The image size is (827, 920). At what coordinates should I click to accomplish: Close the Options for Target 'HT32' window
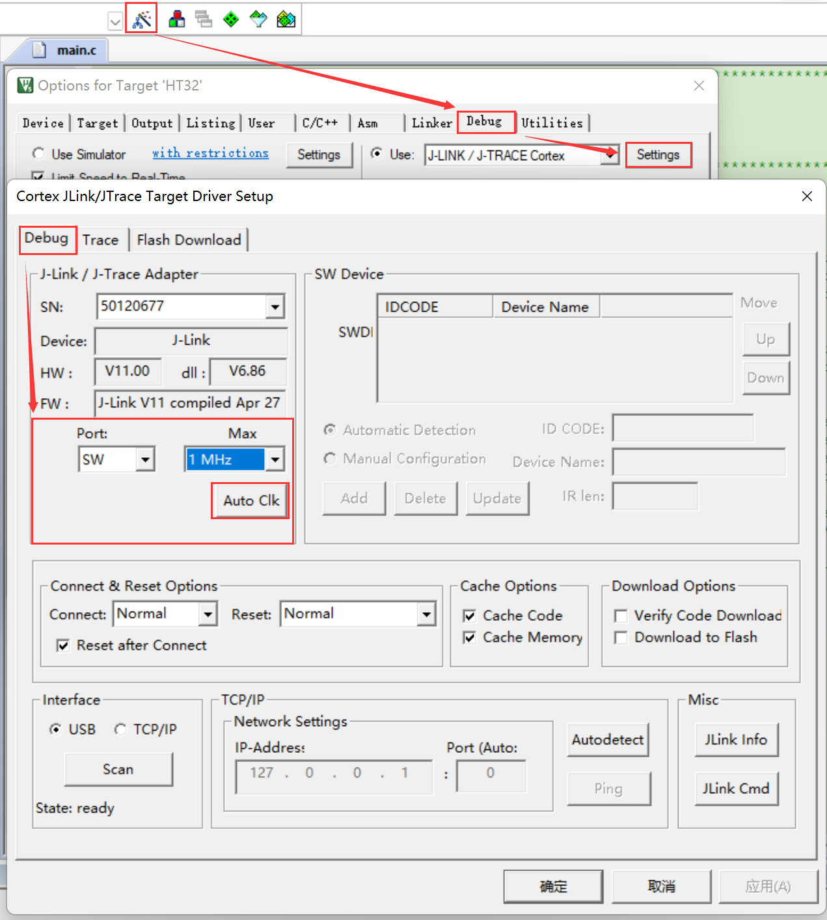point(699,86)
